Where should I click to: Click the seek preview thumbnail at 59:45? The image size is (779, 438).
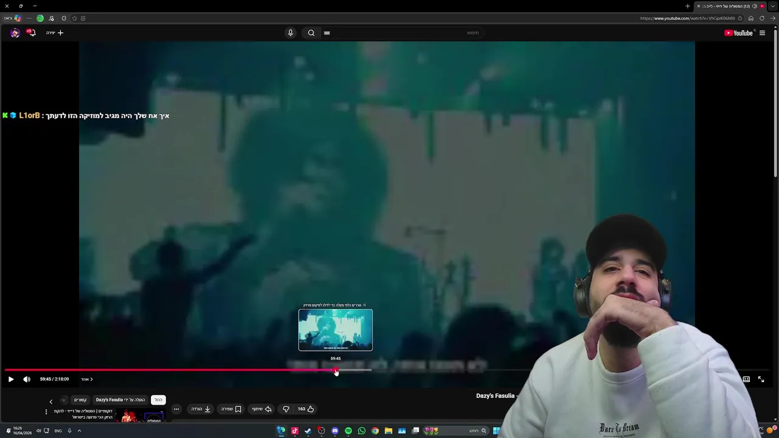(x=335, y=330)
